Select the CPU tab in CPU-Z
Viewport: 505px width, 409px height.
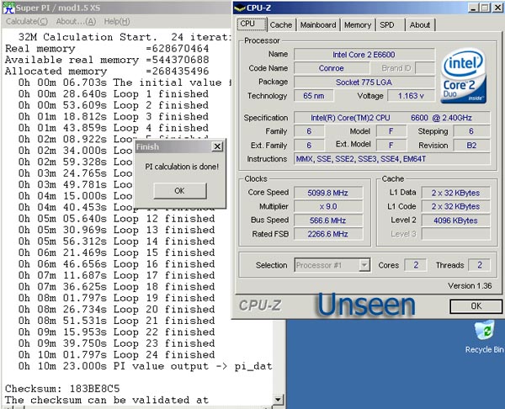click(x=252, y=24)
